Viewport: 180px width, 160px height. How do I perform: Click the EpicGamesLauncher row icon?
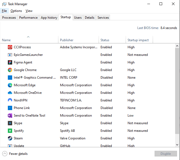pos(10,55)
